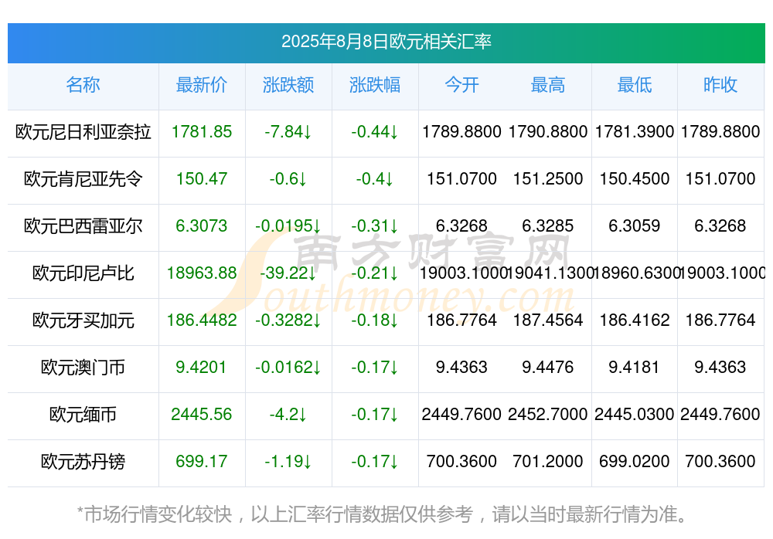The width and height of the screenshot is (773, 539).
Task: Click change amount -0.0162↓
Action: [x=288, y=367]
